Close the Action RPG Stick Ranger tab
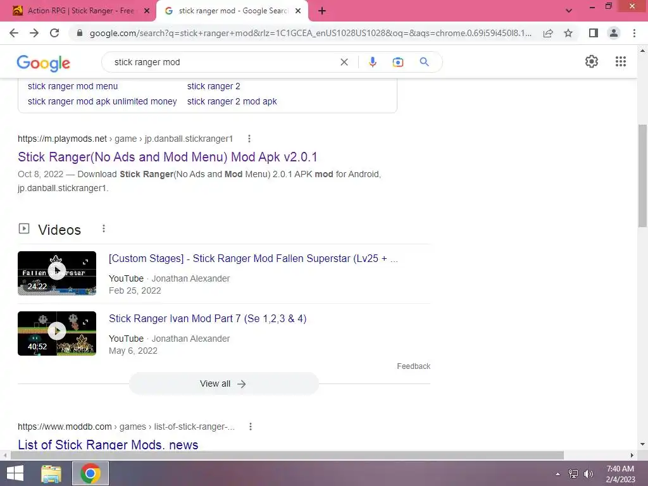Viewport: 648px width, 486px height. [147, 11]
